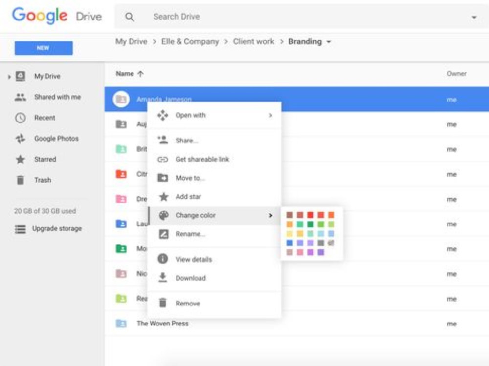This screenshot has width=489, height=366.
Task: Click the shareable link chain icon
Action: (163, 160)
